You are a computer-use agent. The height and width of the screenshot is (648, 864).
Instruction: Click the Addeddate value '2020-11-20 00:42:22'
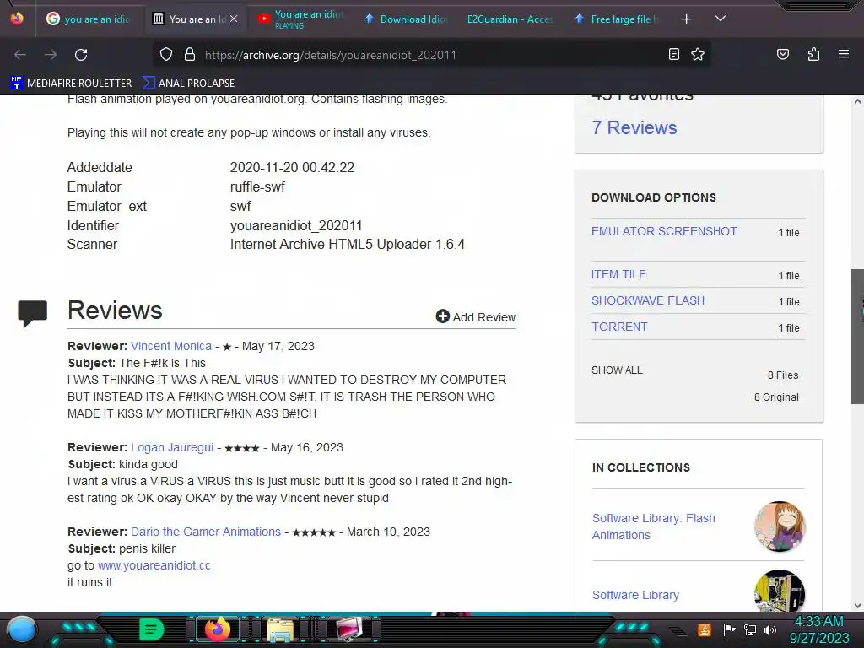pyautogui.click(x=292, y=168)
